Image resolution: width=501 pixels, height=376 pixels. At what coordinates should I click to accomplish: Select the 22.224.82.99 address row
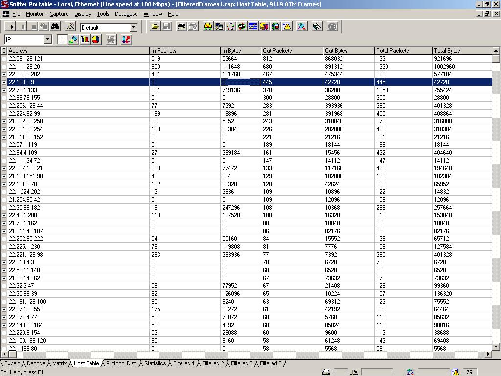click(x=24, y=114)
